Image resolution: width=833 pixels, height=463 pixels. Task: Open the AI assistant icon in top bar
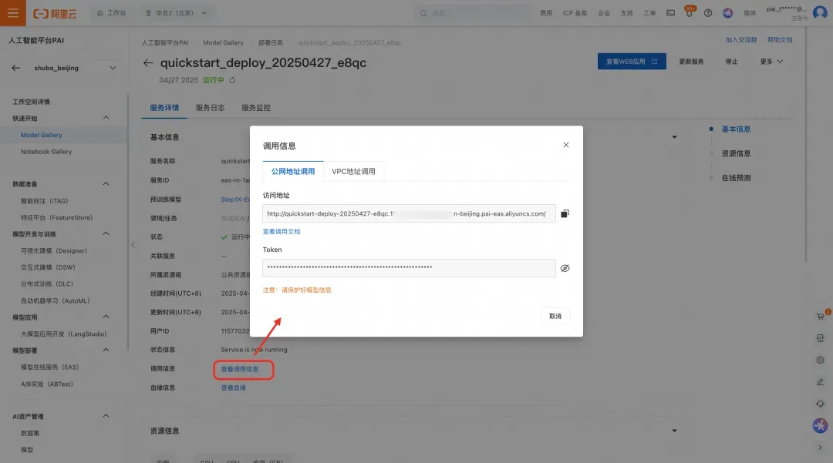click(x=728, y=13)
